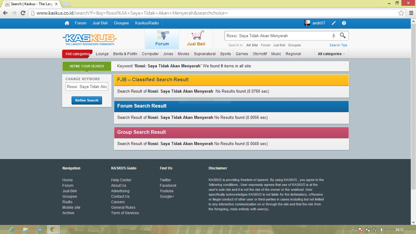Viewport: 416px width, 234px height.
Task: Open Careers footer link
Action: point(118,202)
